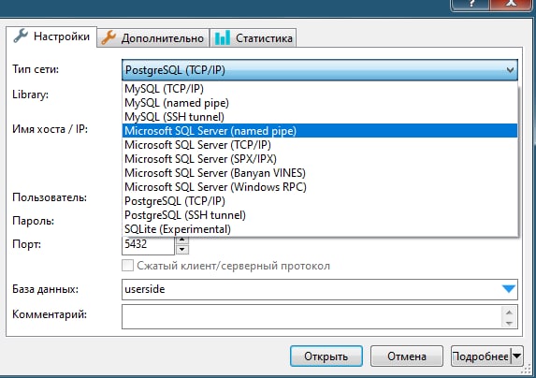This screenshot has width=536, height=378.
Task: Choose MySQL (named pipe) option
Action: coord(320,103)
